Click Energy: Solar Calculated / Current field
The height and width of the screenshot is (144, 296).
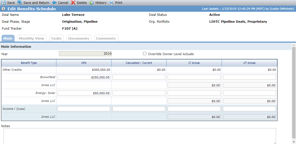click(x=139, y=93)
